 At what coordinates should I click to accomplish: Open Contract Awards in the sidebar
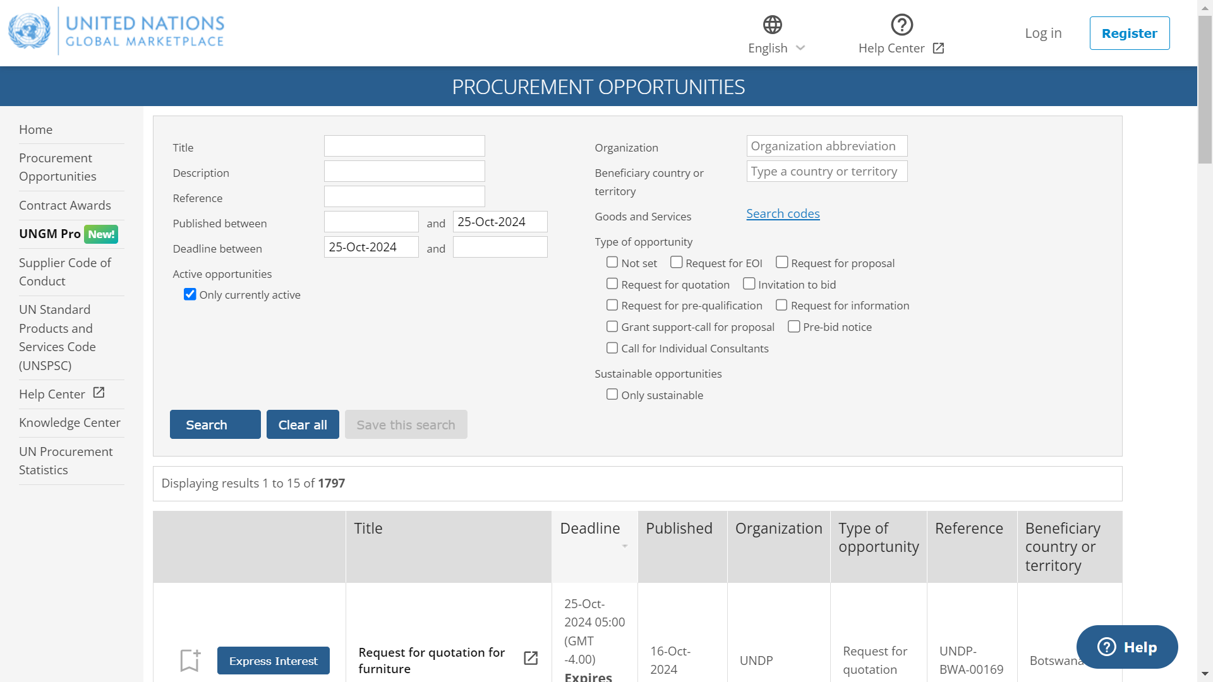65,205
